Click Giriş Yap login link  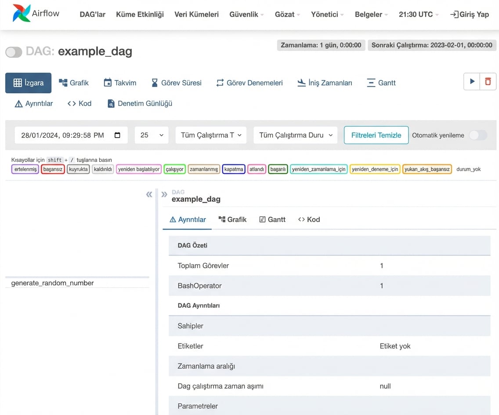tap(469, 15)
